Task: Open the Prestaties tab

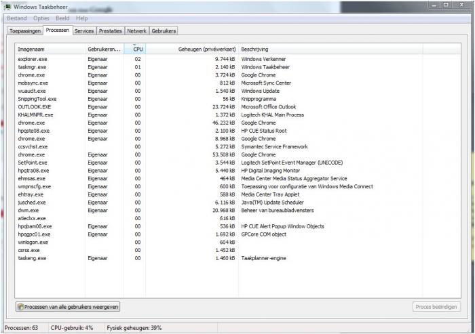Action: (x=110, y=31)
